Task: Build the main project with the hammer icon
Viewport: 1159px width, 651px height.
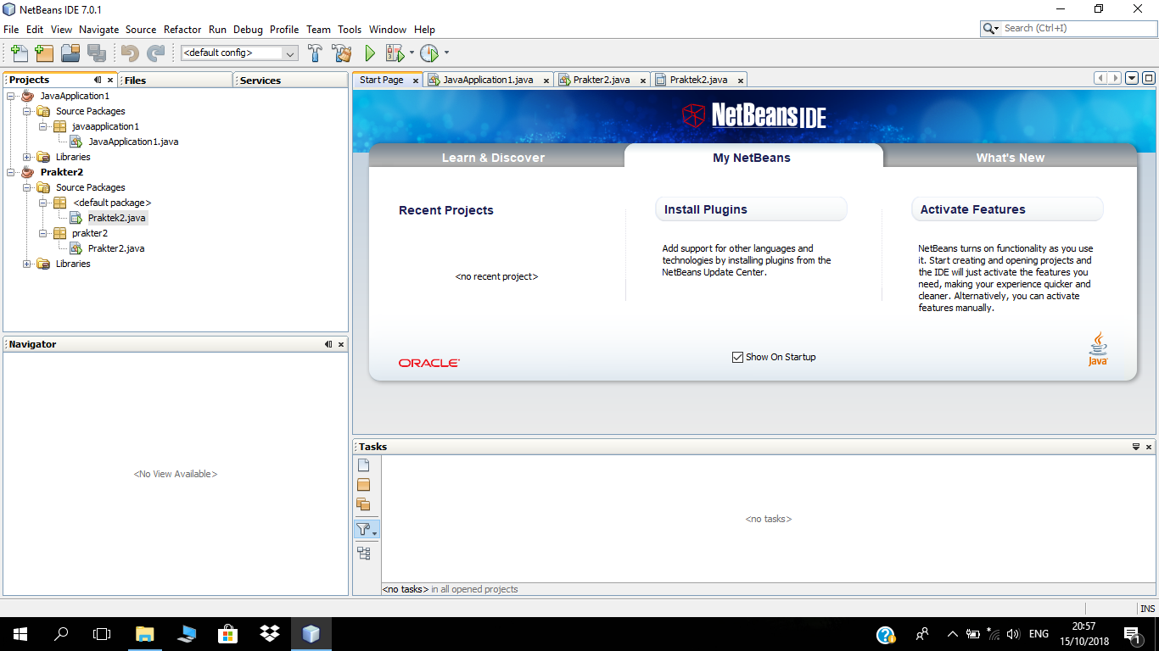Action: click(315, 53)
